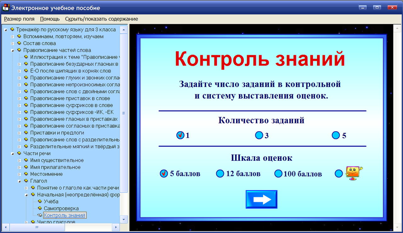Select the "100 баллов" grading scale
Image resolution: width=403 pixels, height=233 pixels.
pos(278,173)
